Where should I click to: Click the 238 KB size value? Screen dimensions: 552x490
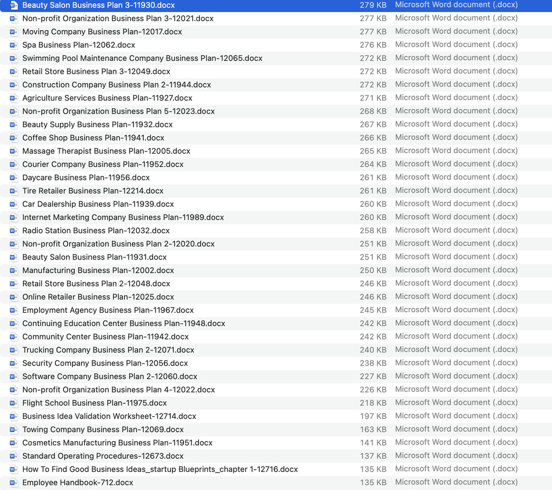pyautogui.click(x=373, y=363)
